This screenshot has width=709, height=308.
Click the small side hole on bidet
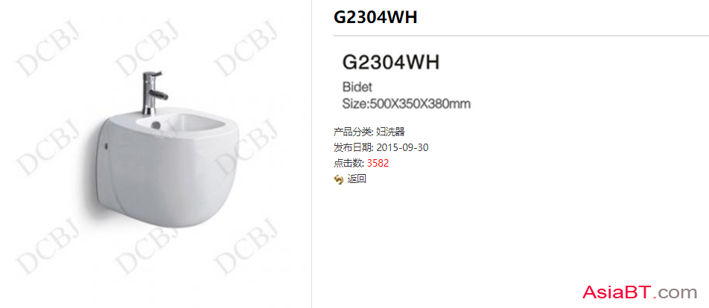tap(105, 146)
